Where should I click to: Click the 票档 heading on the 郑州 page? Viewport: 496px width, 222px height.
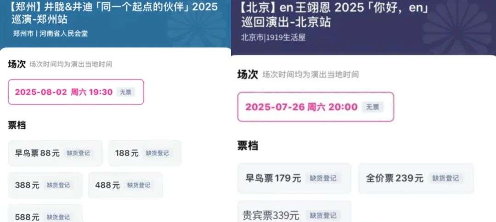[x=18, y=125]
